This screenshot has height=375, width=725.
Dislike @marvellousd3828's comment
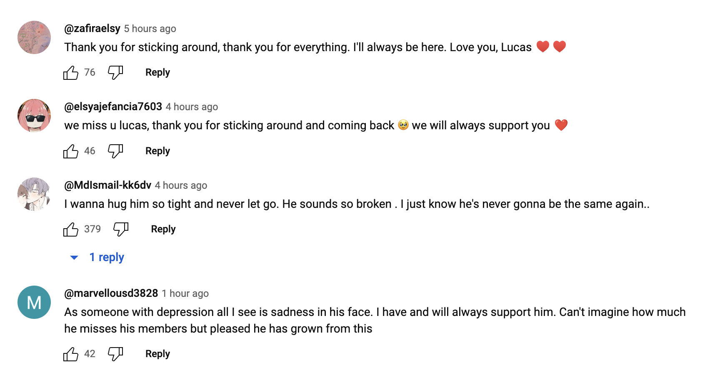tap(115, 354)
